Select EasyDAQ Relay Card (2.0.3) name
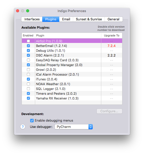 [57, 60]
